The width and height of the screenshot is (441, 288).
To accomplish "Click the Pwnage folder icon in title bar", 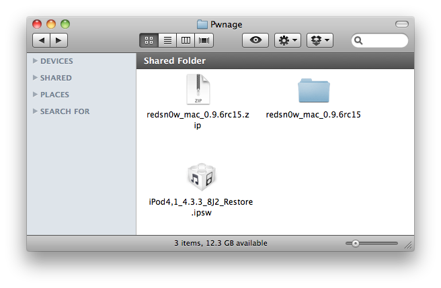I will [x=202, y=24].
